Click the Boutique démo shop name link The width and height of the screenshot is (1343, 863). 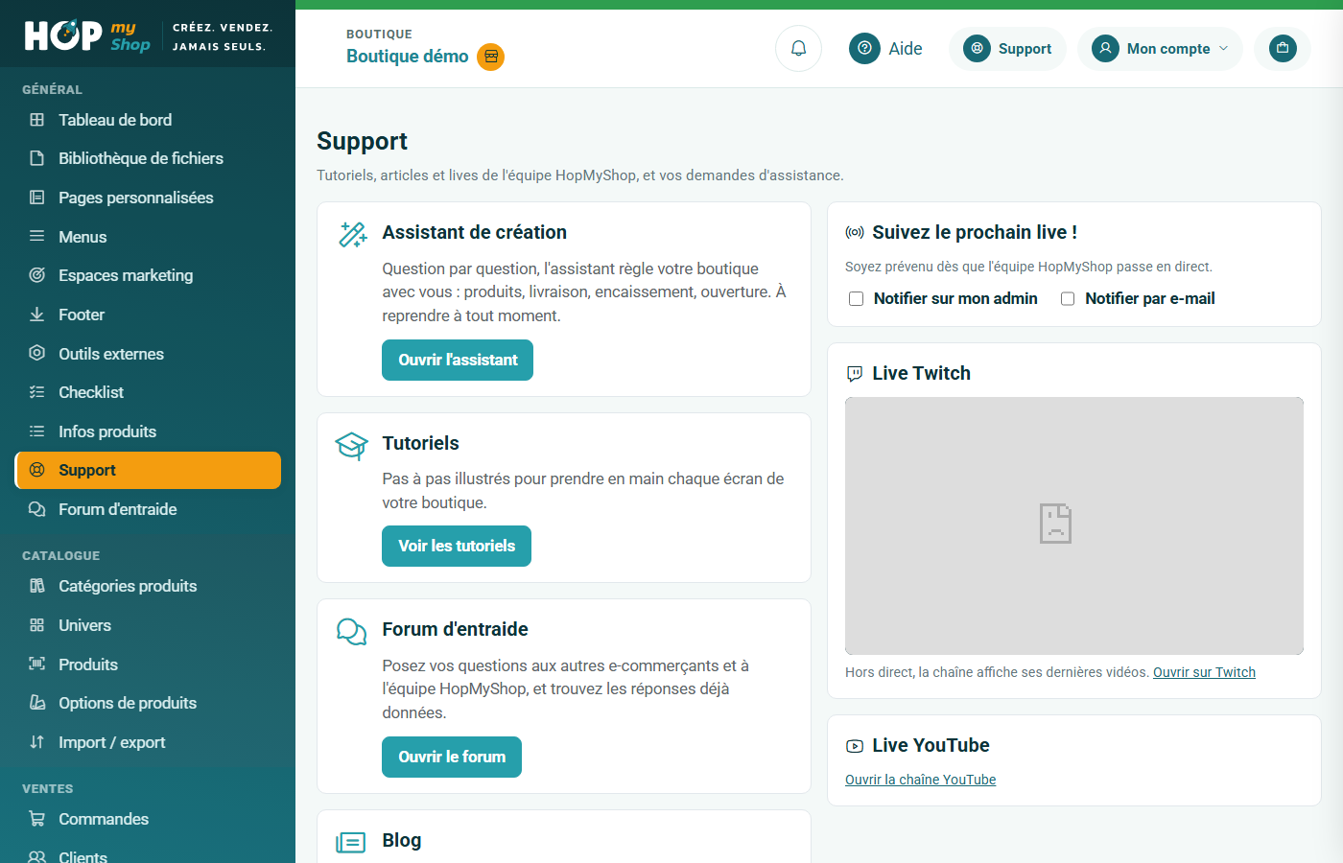(x=408, y=57)
